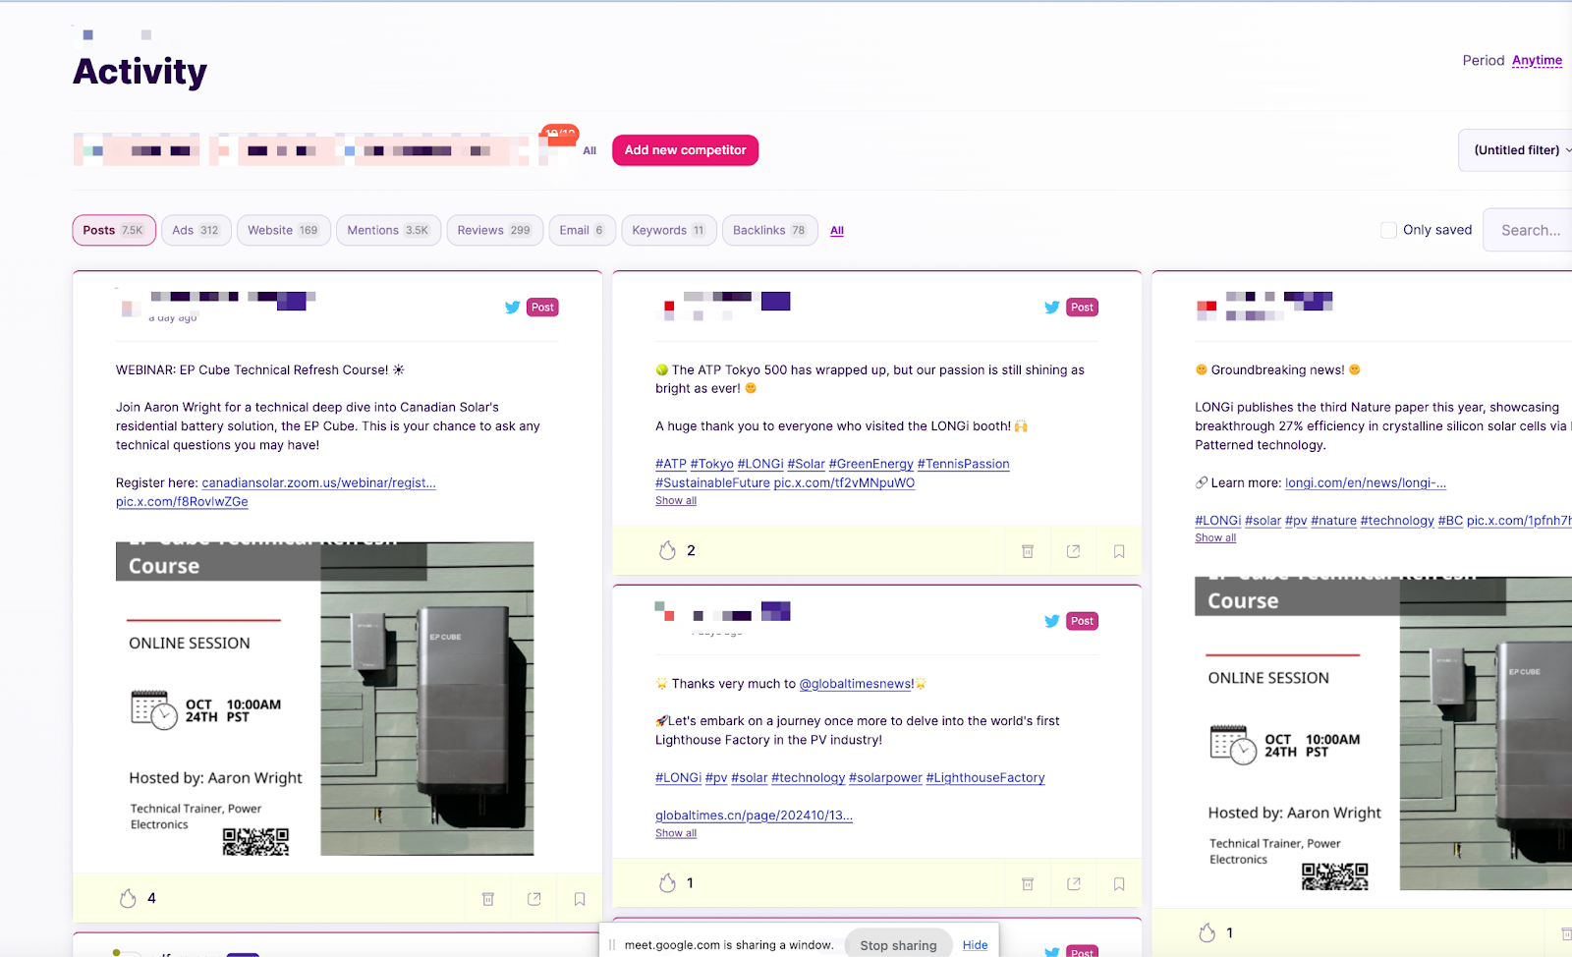Open the globaltimesnews post in new window
1572x957 pixels.
(x=1074, y=884)
